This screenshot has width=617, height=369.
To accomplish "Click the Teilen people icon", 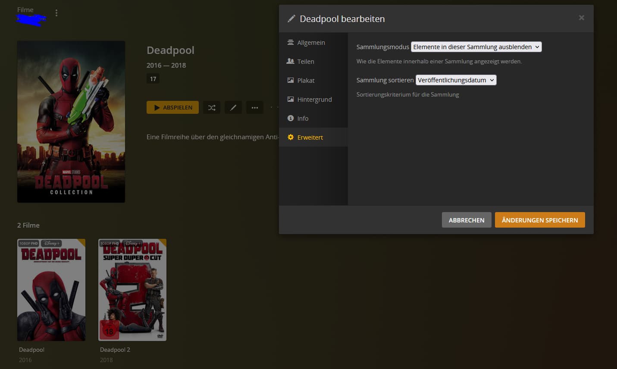I will pyautogui.click(x=291, y=61).
